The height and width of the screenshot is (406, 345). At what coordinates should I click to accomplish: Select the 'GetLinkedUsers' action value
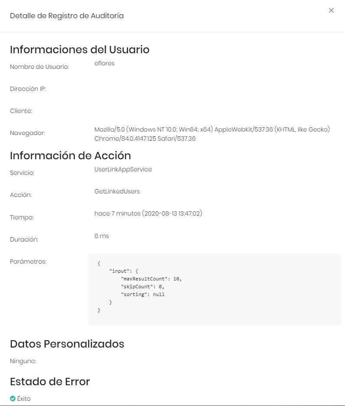117,191
